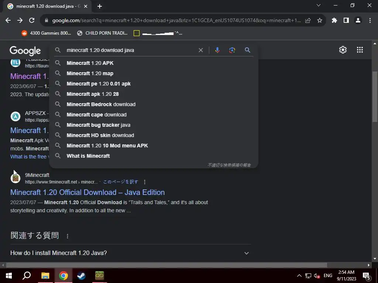Viewport: 378px width, 283px height.
Task: Open the Chrome extensions puzzle icon
Action: (334, 21)
